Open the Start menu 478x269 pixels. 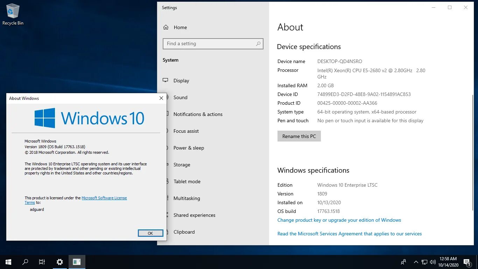8,262
